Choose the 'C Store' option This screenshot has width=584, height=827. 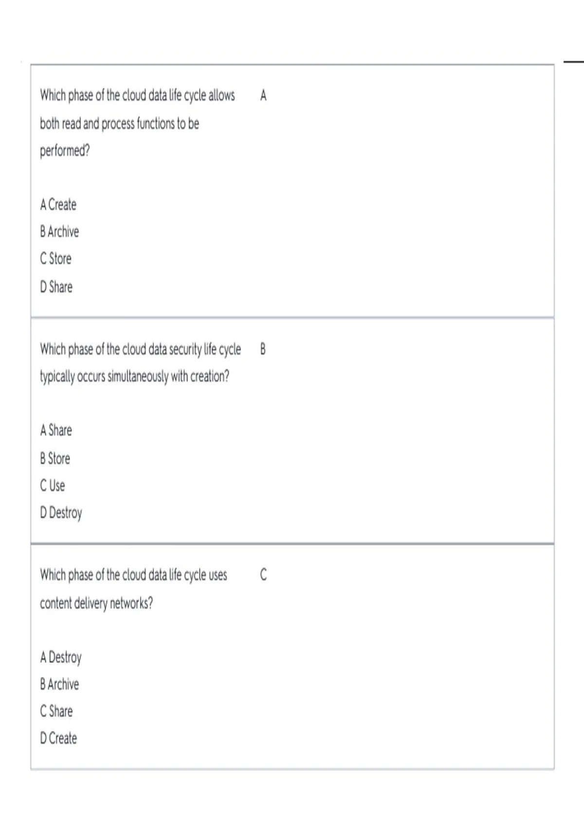tap(55, 259)
